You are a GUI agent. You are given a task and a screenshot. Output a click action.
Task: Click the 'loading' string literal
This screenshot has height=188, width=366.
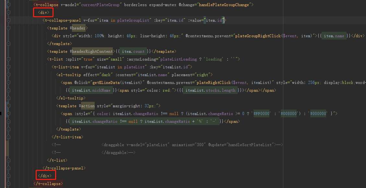pyautogui.click(x=213, y=59)
